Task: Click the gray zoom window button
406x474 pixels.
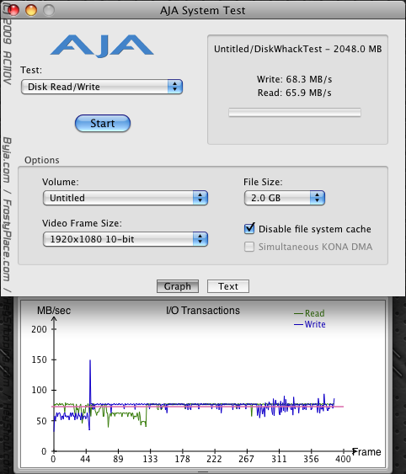Action: (49, 10)
